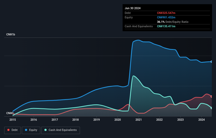Toggle the Equity legend button
The image size is (216, 138).
coord(31,130)
